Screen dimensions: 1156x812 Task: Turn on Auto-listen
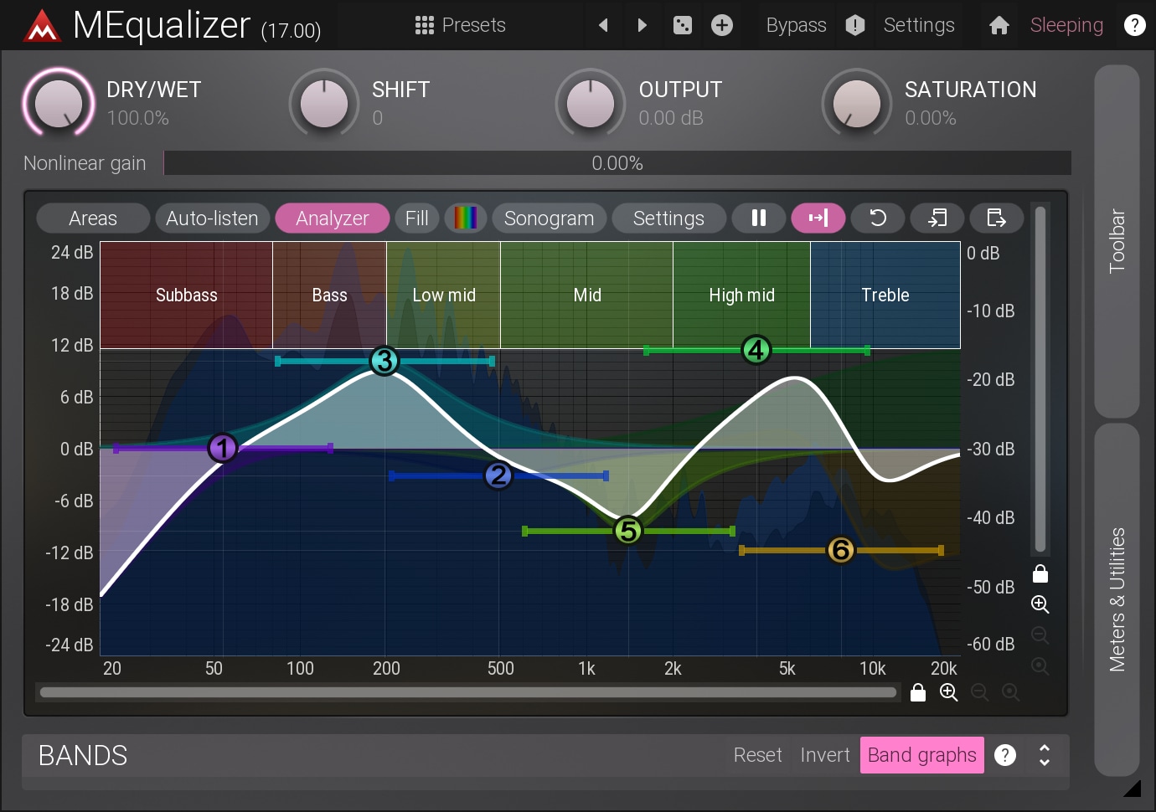[212, 218]
